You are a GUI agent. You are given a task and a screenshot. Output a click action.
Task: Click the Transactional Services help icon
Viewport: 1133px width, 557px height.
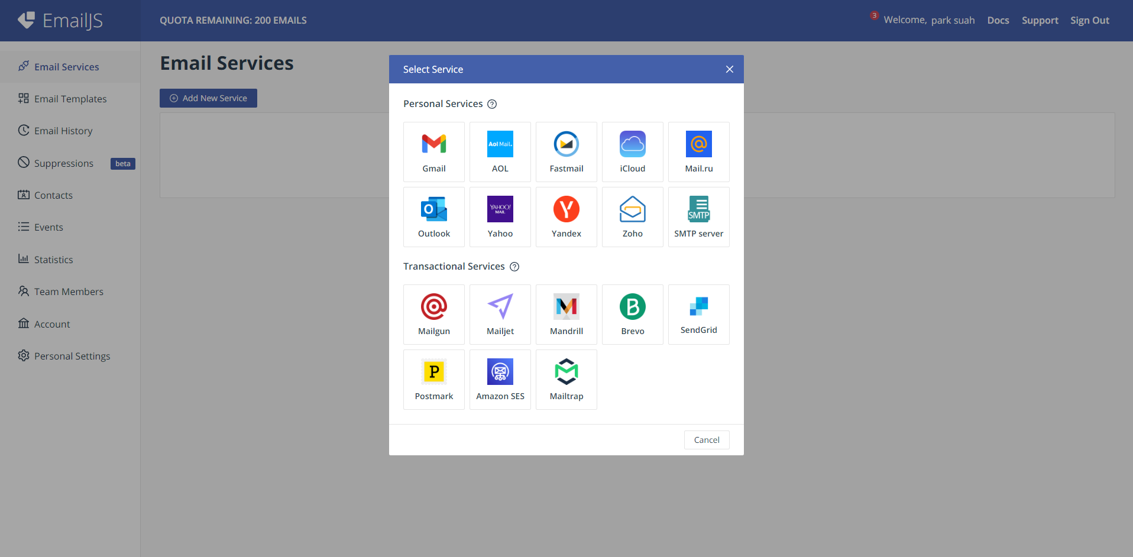(x=514, y=267)
